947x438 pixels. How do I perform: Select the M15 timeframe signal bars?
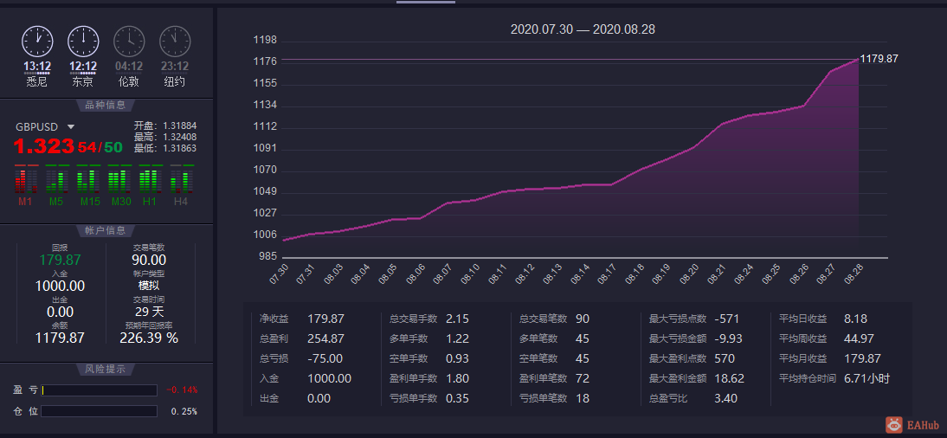pos(87,179)
